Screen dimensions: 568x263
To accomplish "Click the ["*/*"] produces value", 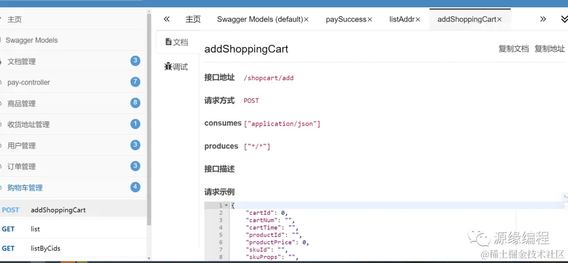I will pos(257,146).
